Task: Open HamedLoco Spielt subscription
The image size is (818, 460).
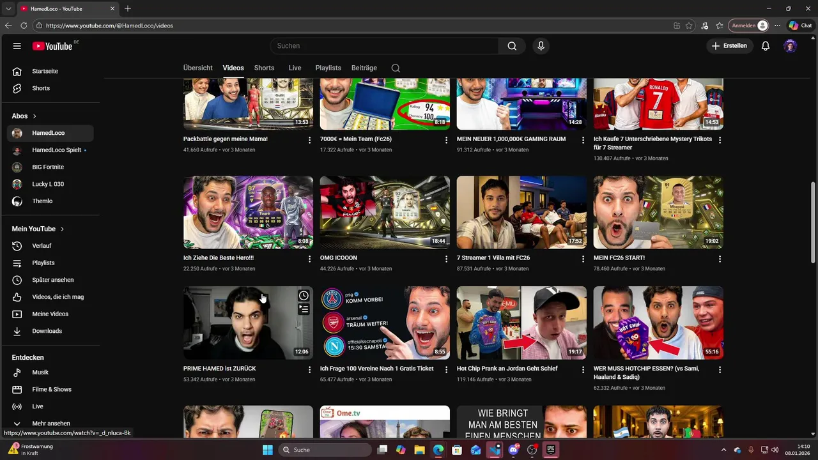Action: [x=50, y=150]
